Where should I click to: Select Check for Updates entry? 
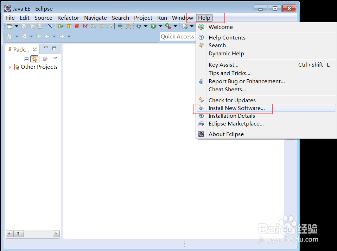[267, 100]
